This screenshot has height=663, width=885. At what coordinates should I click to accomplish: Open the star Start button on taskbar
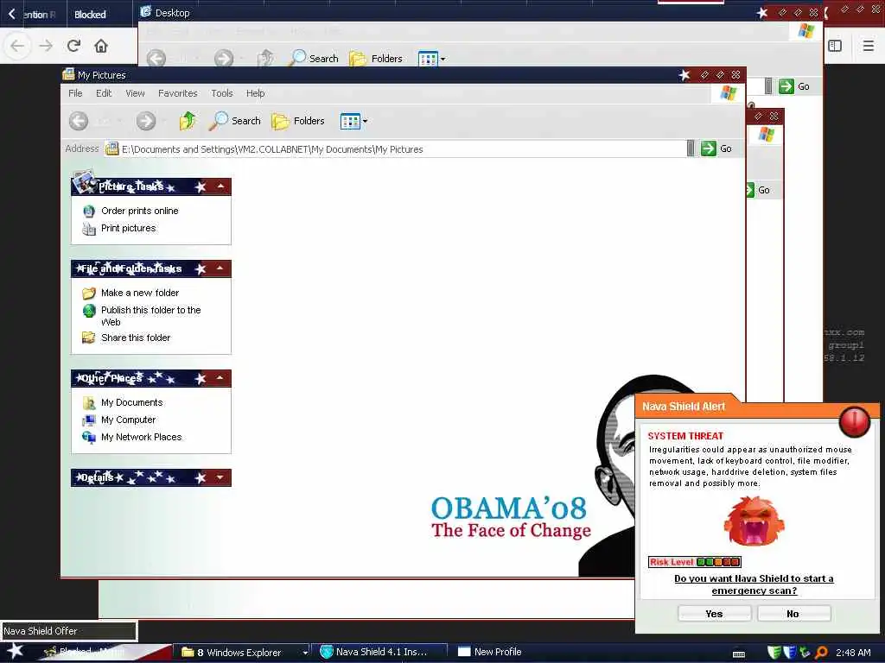pyautogui.click(x=16, y=651)
